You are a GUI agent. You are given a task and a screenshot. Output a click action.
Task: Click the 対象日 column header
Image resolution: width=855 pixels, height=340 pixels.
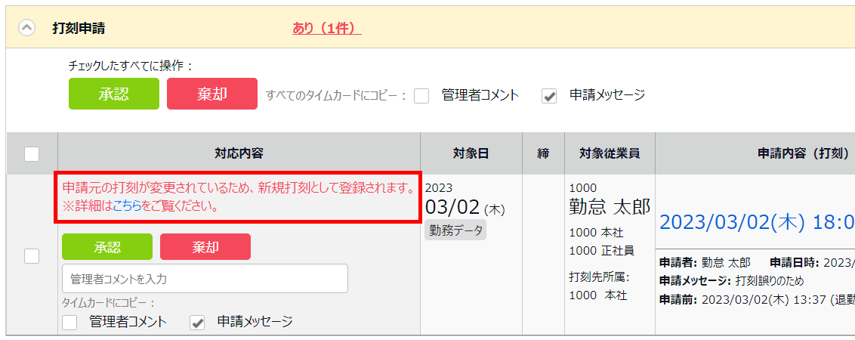[471, 154]
